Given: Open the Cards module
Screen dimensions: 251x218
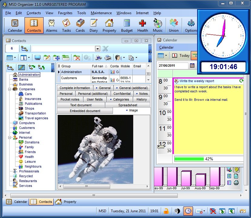Looking at the screenshot, I should point(80,26).
